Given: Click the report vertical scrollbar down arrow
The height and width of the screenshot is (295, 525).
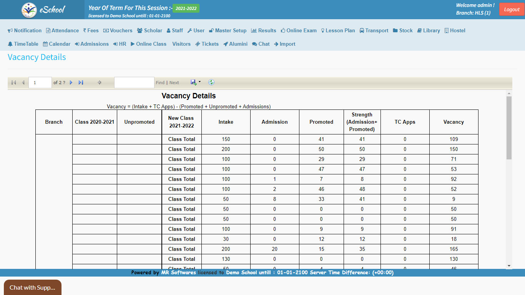Looking at the screenshot, I should pos(509,266).
